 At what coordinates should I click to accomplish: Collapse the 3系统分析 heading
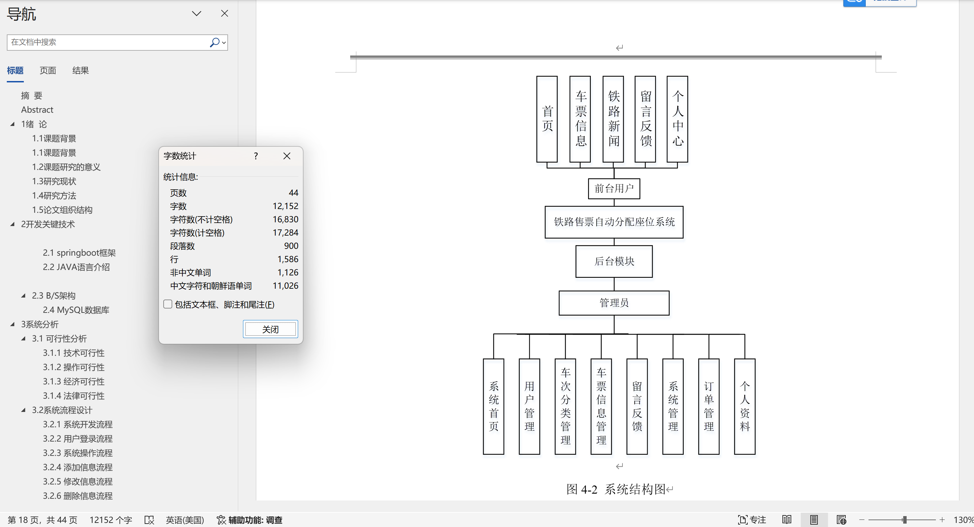(13, 324)
